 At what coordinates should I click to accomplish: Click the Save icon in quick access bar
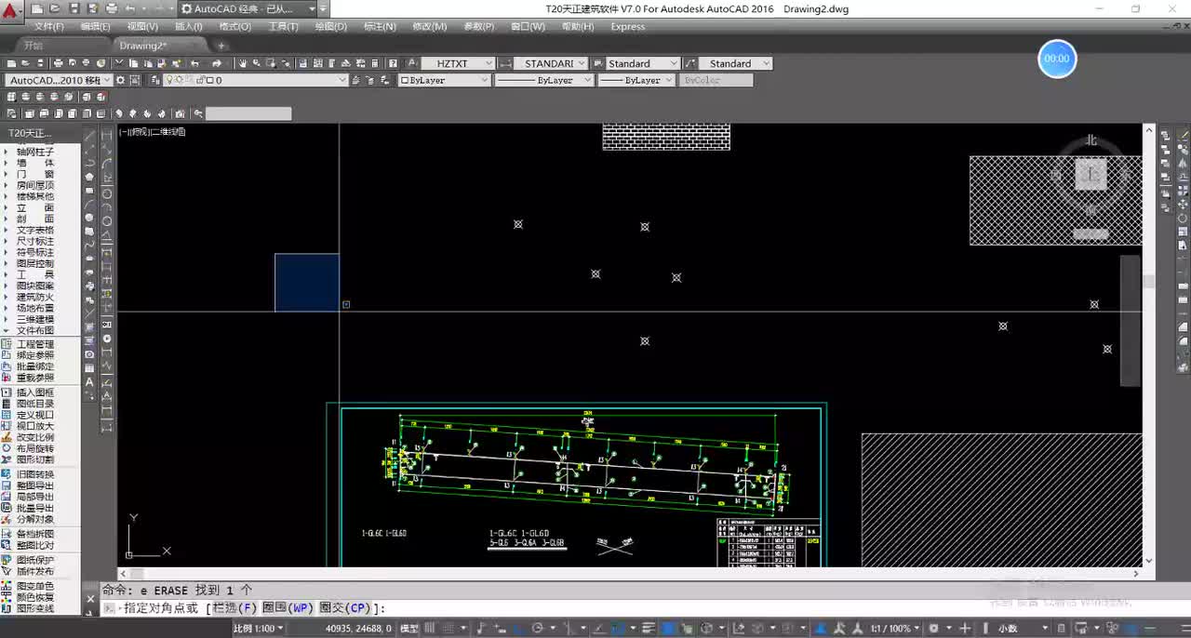click(74, 8)
